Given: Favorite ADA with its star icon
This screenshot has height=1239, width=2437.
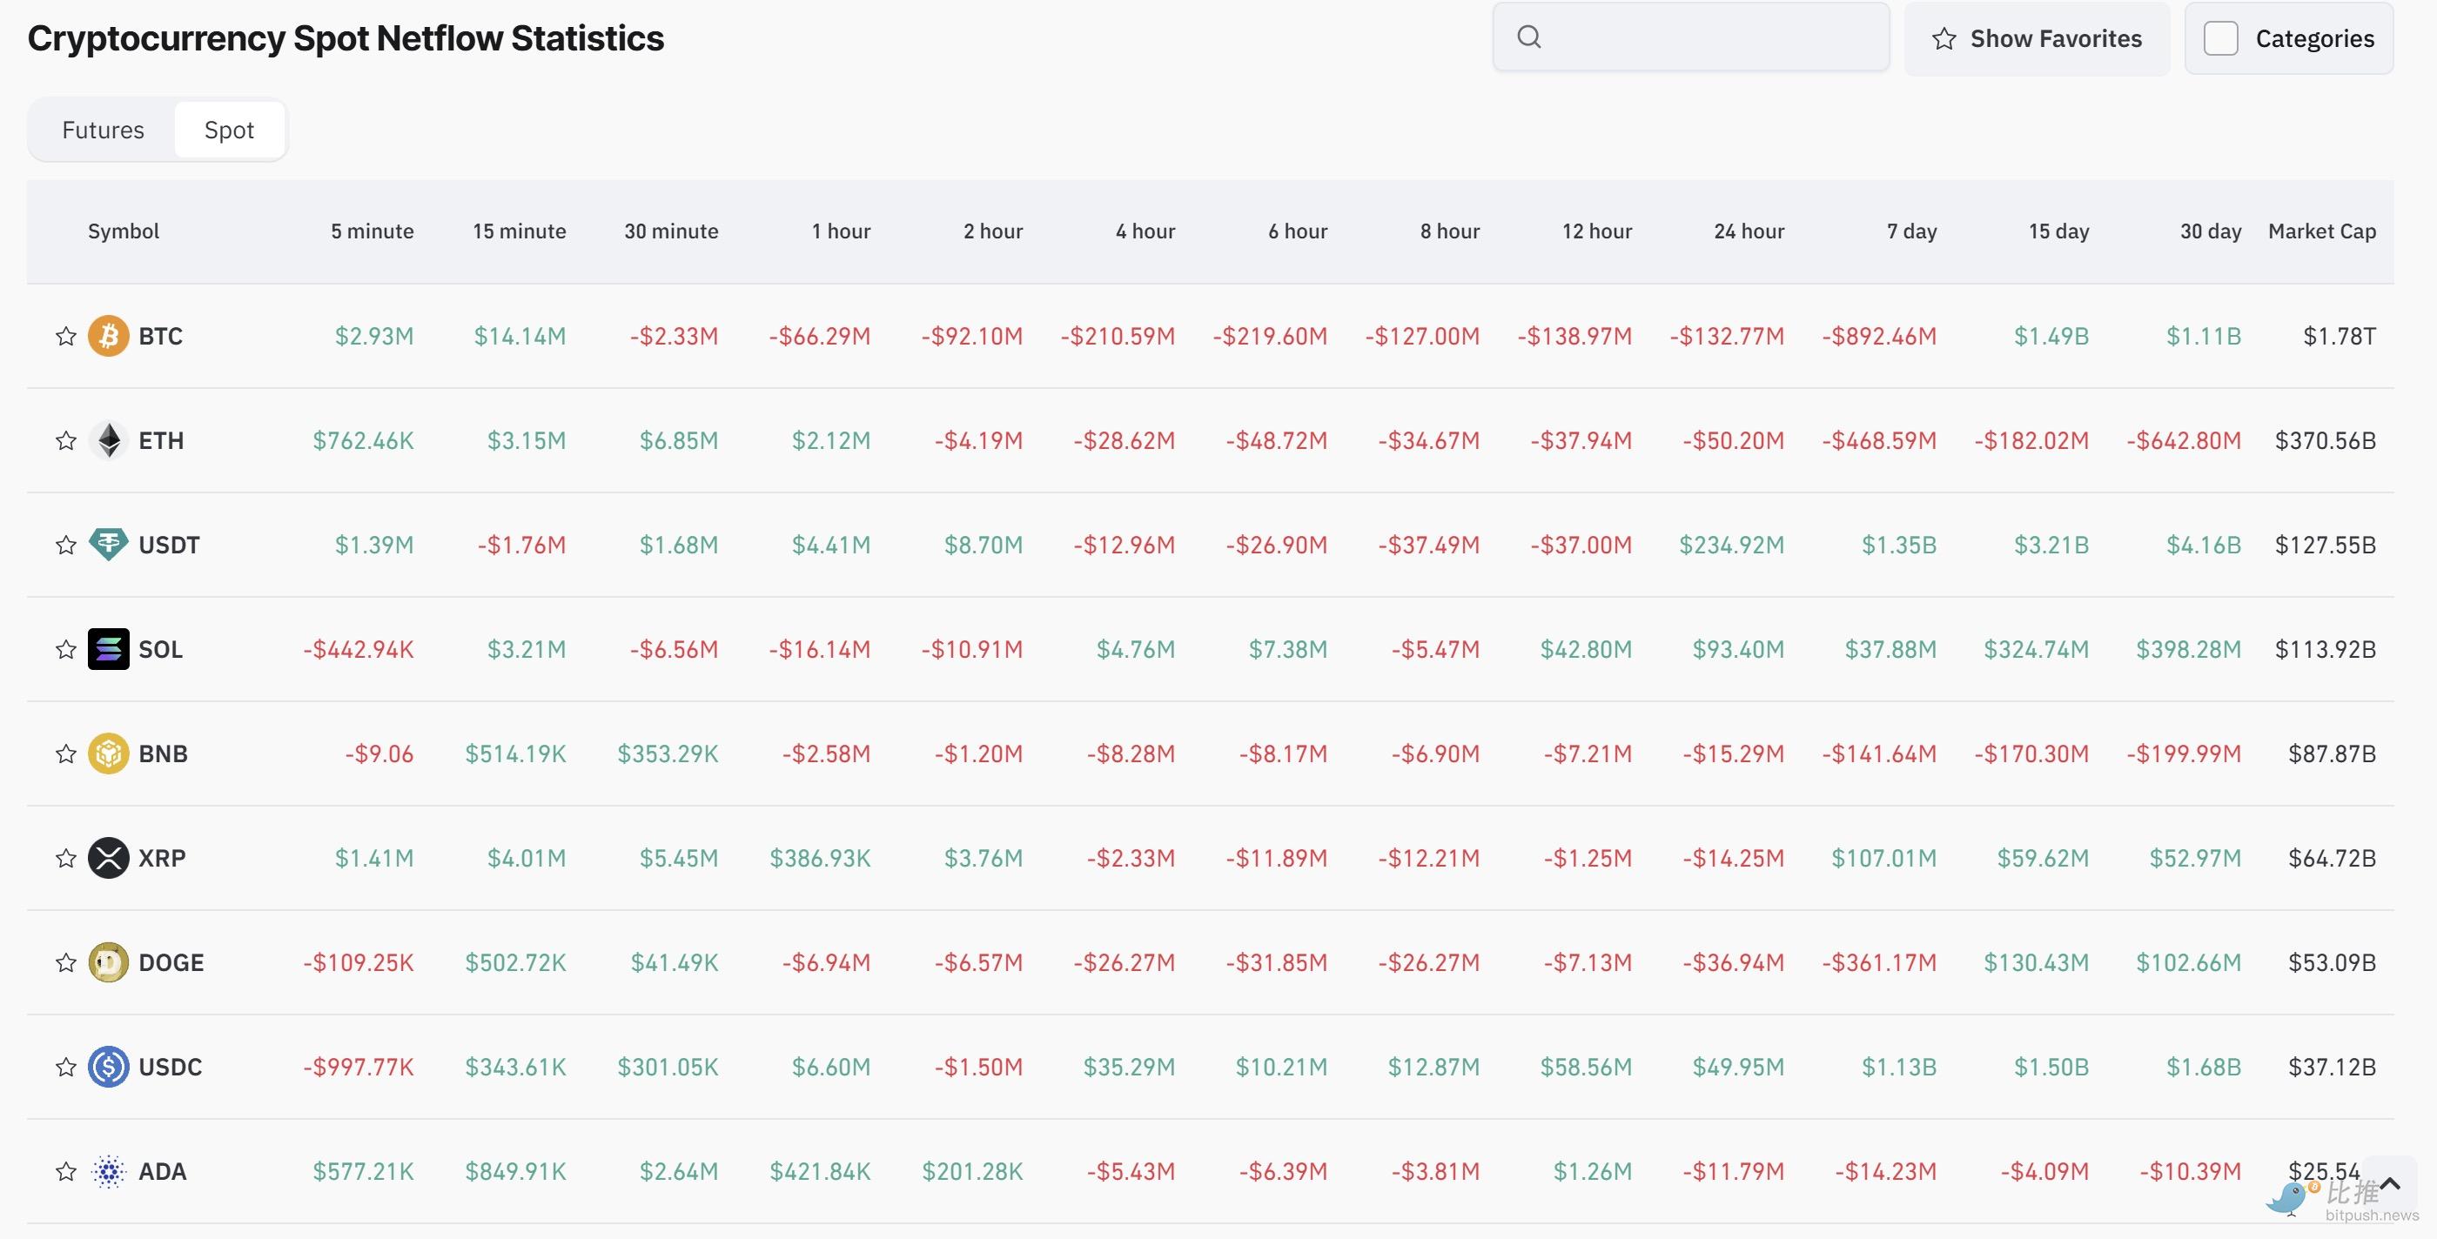Looking at the screenshot, I should 65,1172.
